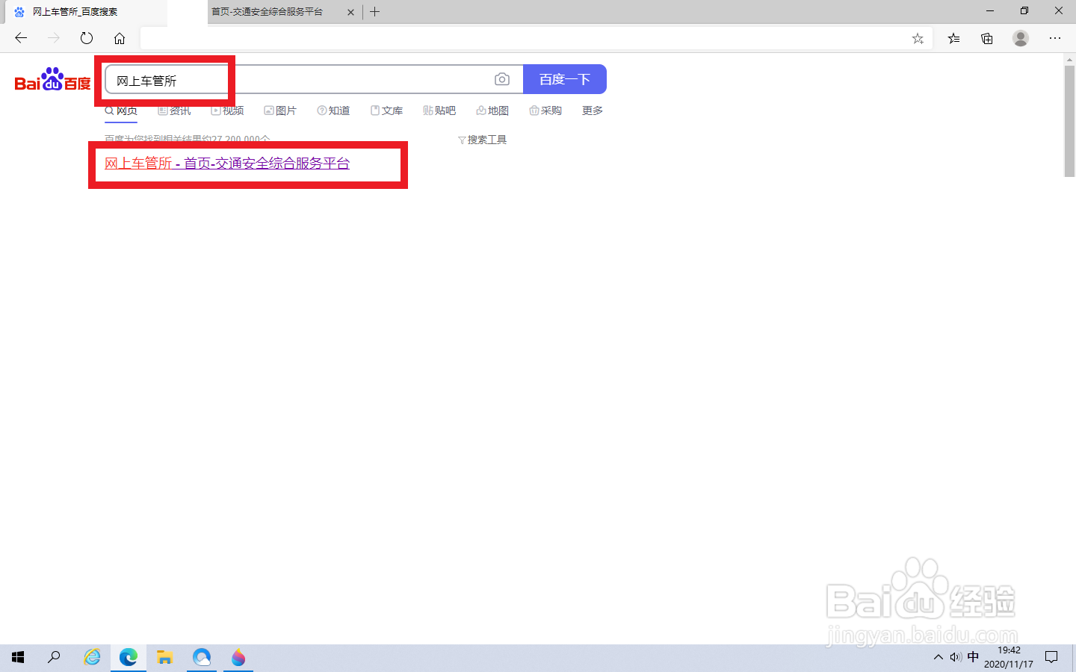Open the favorites list icon
1076x672 pixels.
953,39
